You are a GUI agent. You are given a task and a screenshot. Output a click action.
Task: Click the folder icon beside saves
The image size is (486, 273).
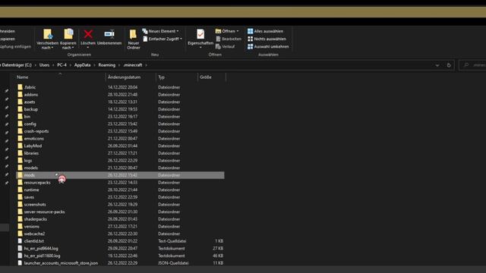(21, 197)
